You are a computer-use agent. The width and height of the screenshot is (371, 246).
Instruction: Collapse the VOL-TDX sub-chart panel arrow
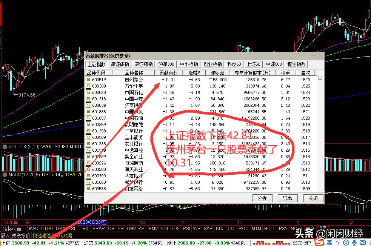pos(5,147)
